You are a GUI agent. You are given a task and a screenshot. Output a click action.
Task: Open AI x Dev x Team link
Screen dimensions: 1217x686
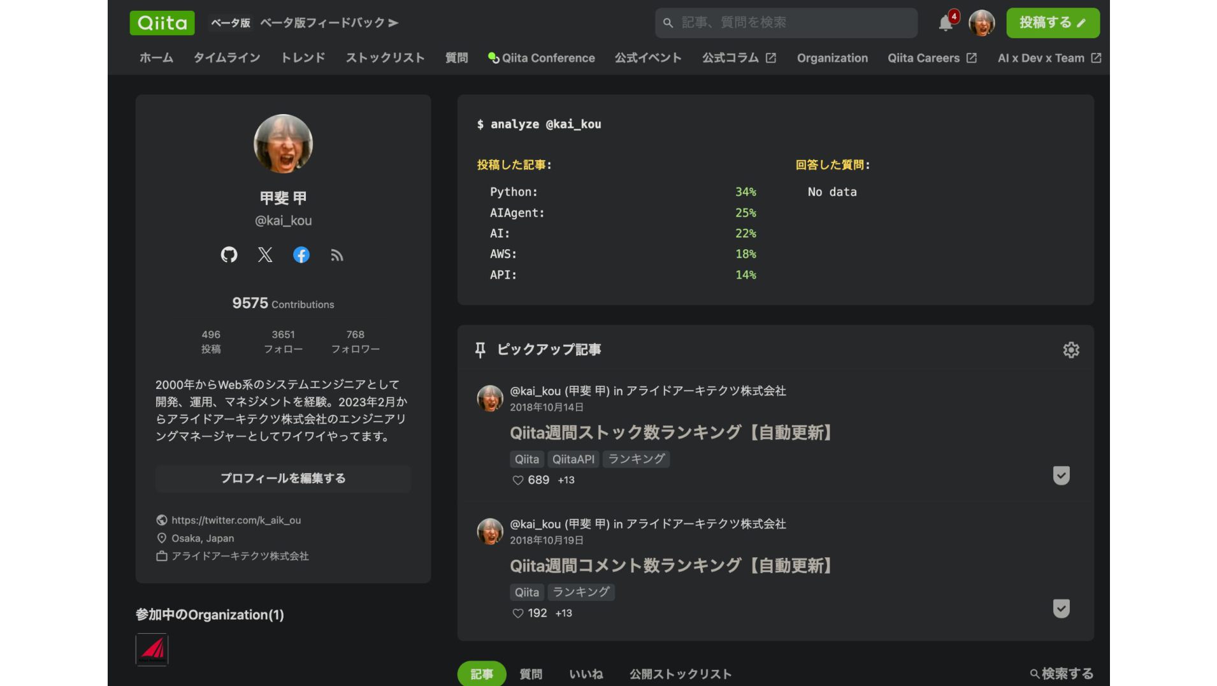(1049, 58)
